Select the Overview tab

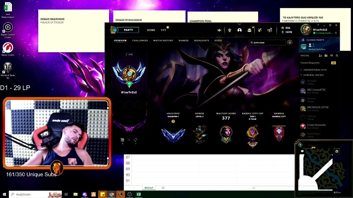(120, 40)
